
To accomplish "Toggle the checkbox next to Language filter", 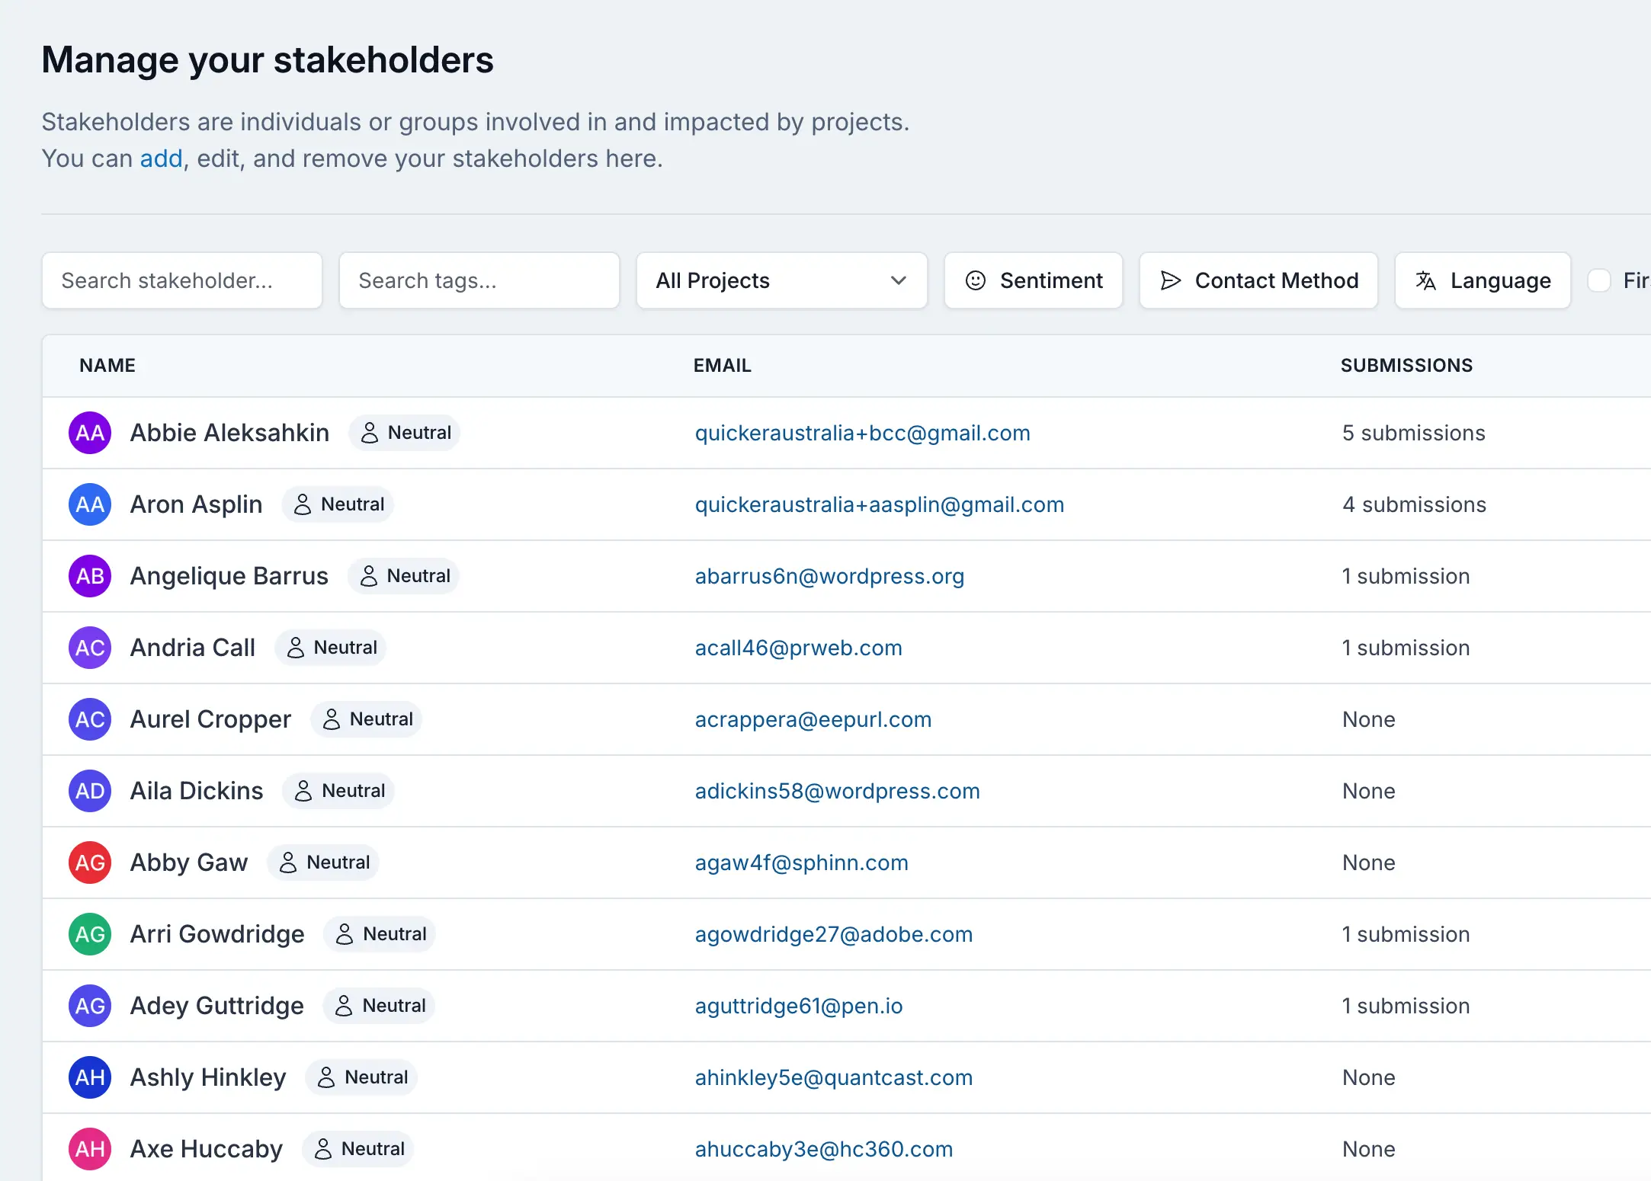I will click(1599, 280).
